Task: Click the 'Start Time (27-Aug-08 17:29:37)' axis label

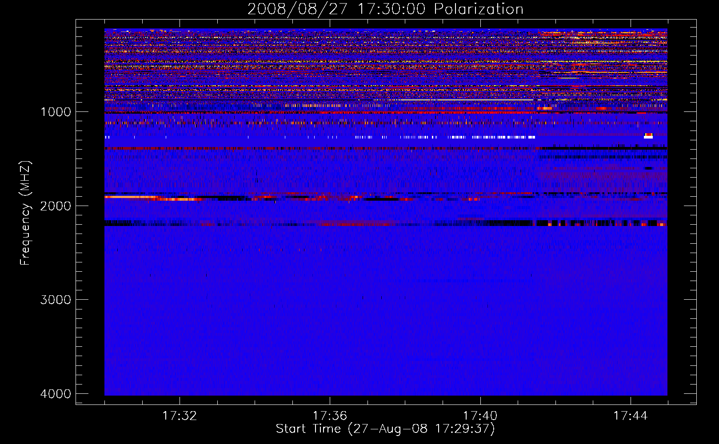Action: point(385,429)
